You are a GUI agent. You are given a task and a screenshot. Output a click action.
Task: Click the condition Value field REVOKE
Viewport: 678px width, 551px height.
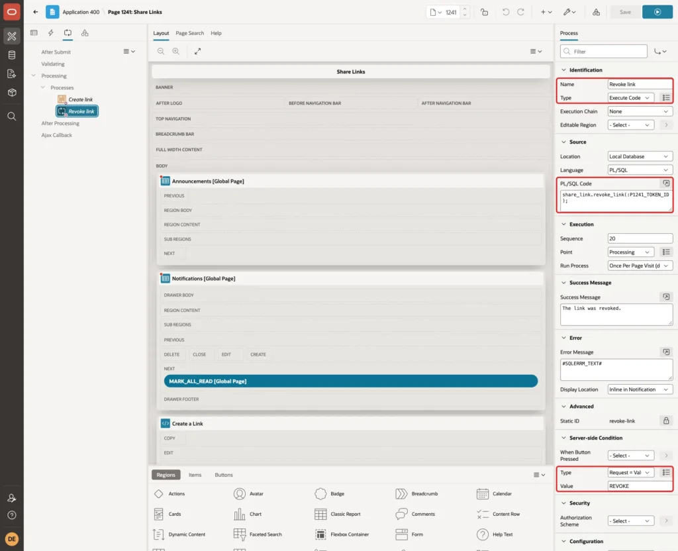pos(640,486)
